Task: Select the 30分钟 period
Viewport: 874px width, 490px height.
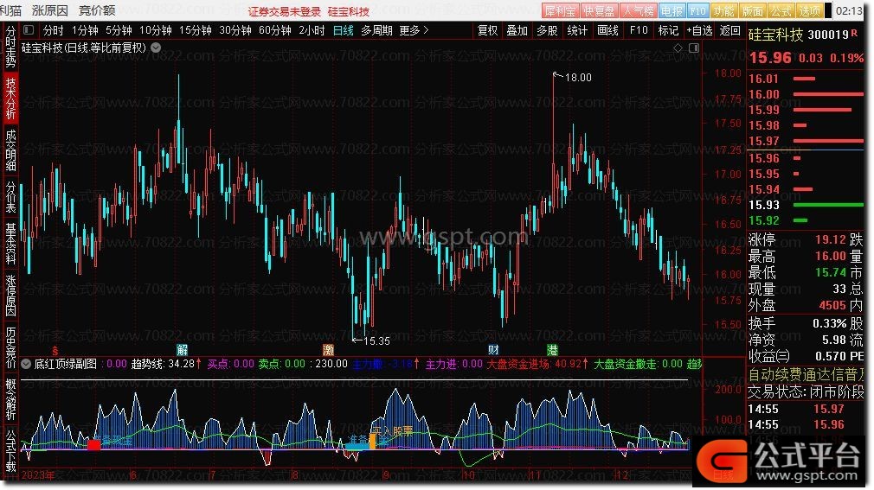Action: point(235,30)
